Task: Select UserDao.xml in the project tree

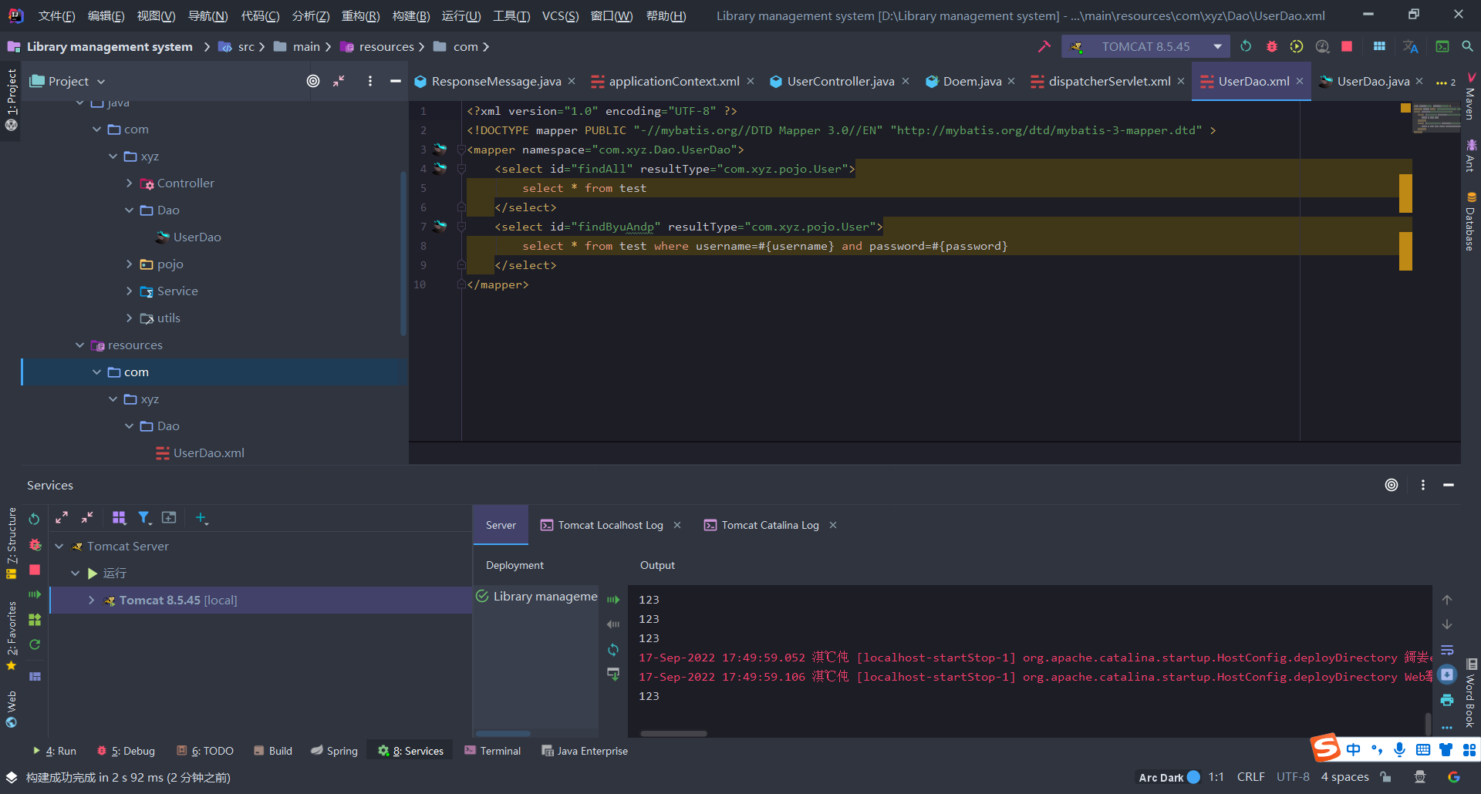Action: [208, 453]
